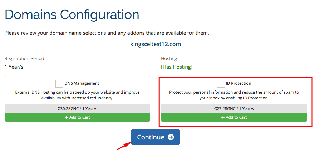Click the Domains Configuration heading
The height and width of the screenshot is (167, 320).
click(x=72, y=15)
